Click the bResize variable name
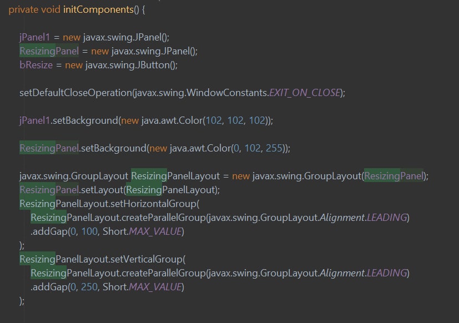The height and width of the screenshot is (323, 459). 36,65
